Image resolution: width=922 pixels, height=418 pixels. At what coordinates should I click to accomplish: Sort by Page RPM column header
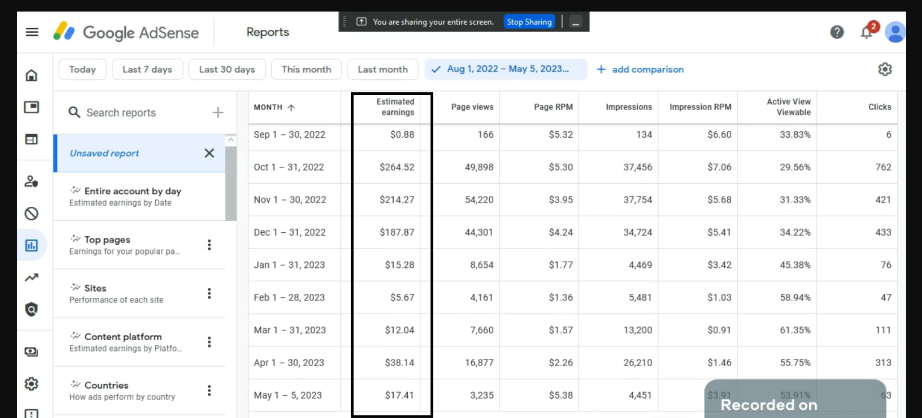(x=553, y=107)
